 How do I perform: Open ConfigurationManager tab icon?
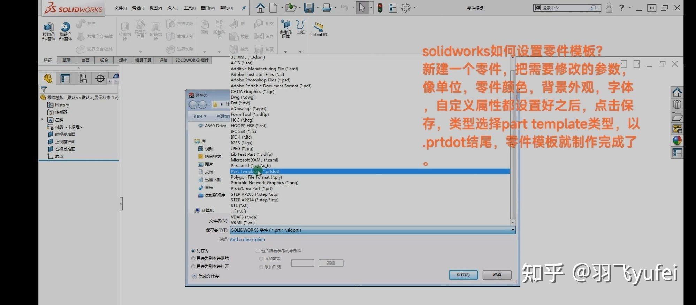pos(83,78)
